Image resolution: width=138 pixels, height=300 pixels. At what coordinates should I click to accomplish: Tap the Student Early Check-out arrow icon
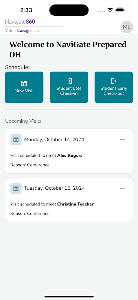[114, 81]
